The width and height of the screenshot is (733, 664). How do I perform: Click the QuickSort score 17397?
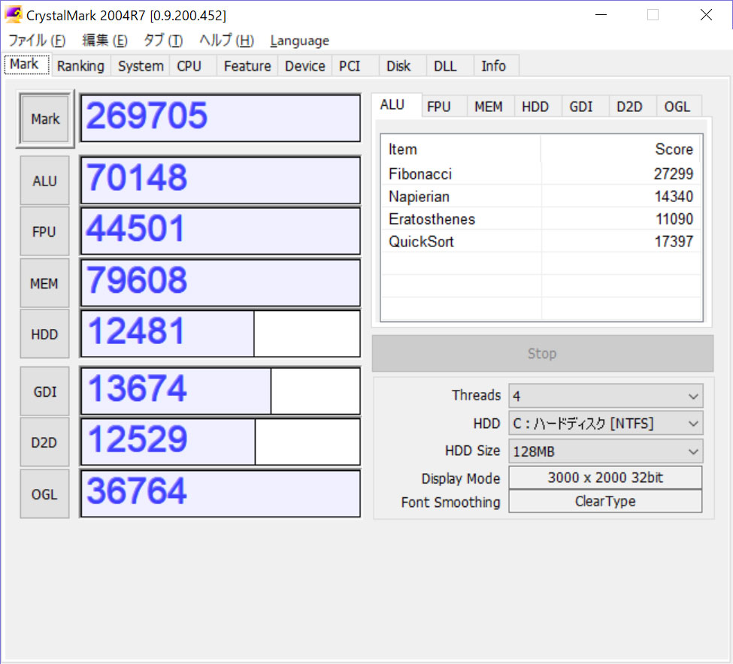673,241
